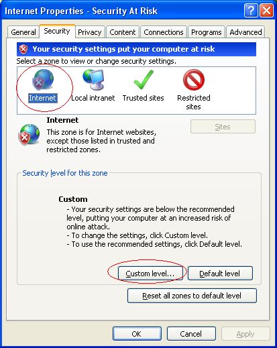This screenshot has width=277, height=348.
Task: Confirm changes with the OK button
Action: tap(137, 334)
